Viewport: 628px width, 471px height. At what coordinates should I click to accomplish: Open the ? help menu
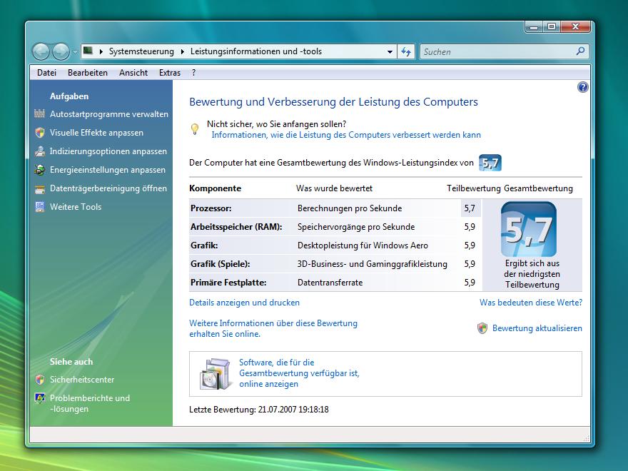pos(194,73)
